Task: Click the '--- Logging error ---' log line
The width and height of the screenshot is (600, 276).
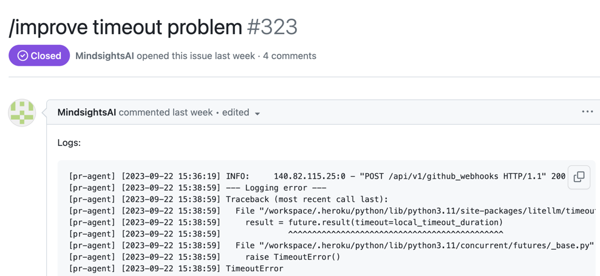Action: (x=276, y=188)
